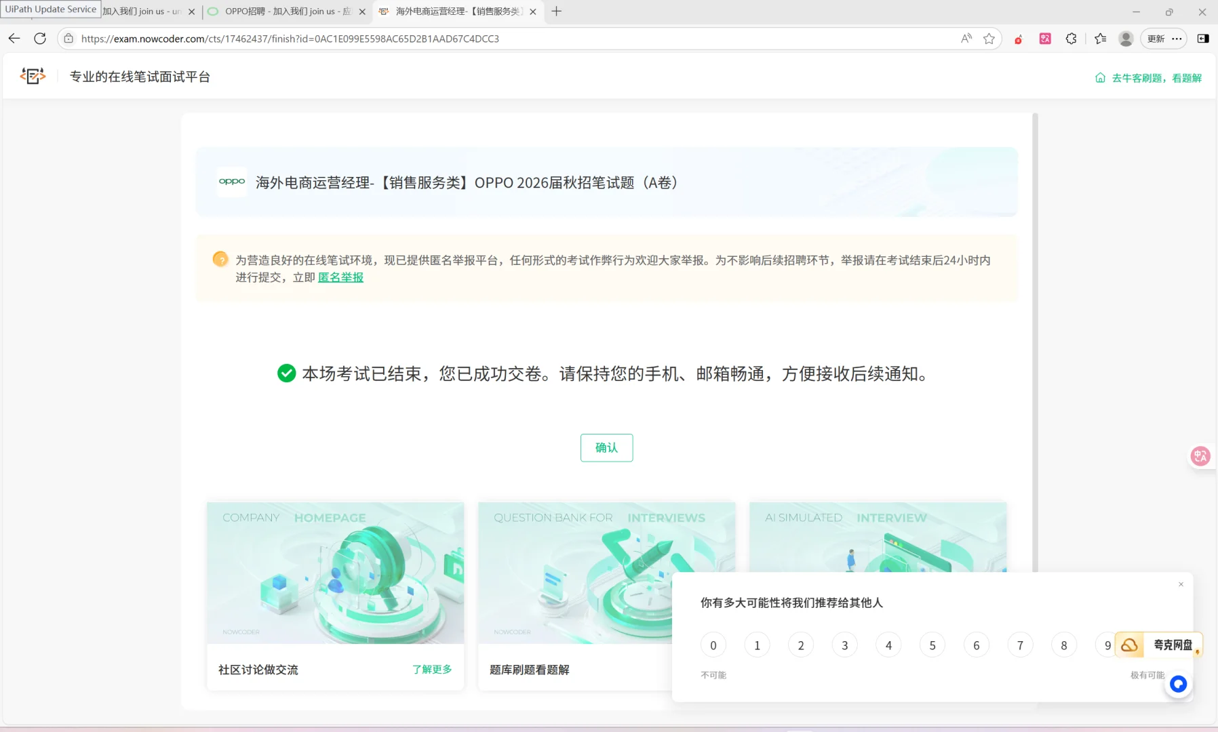
Task: Click the 确认 button
Action: pyautogui.click(x=606, y=447)
